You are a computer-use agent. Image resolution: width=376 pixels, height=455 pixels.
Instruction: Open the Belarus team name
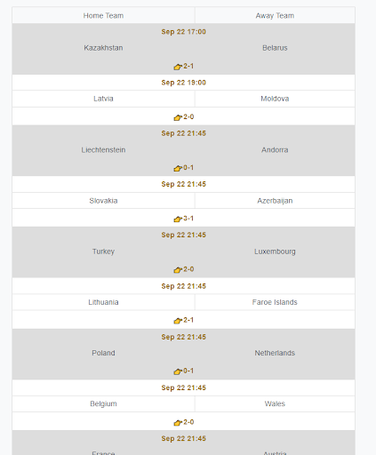(275, 48)
